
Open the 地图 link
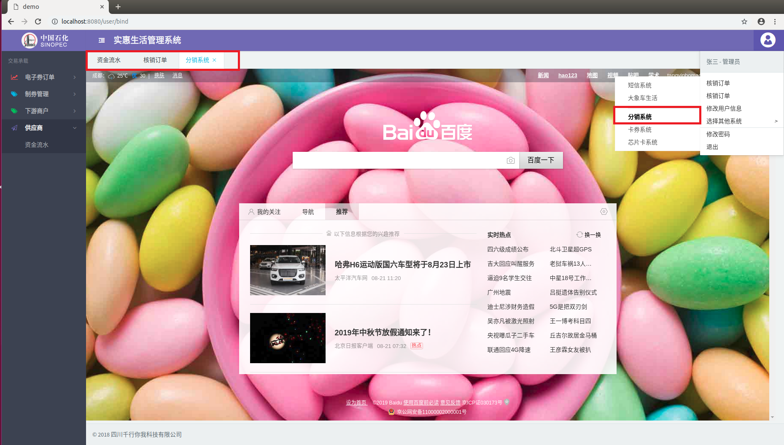tap(592, 75)
